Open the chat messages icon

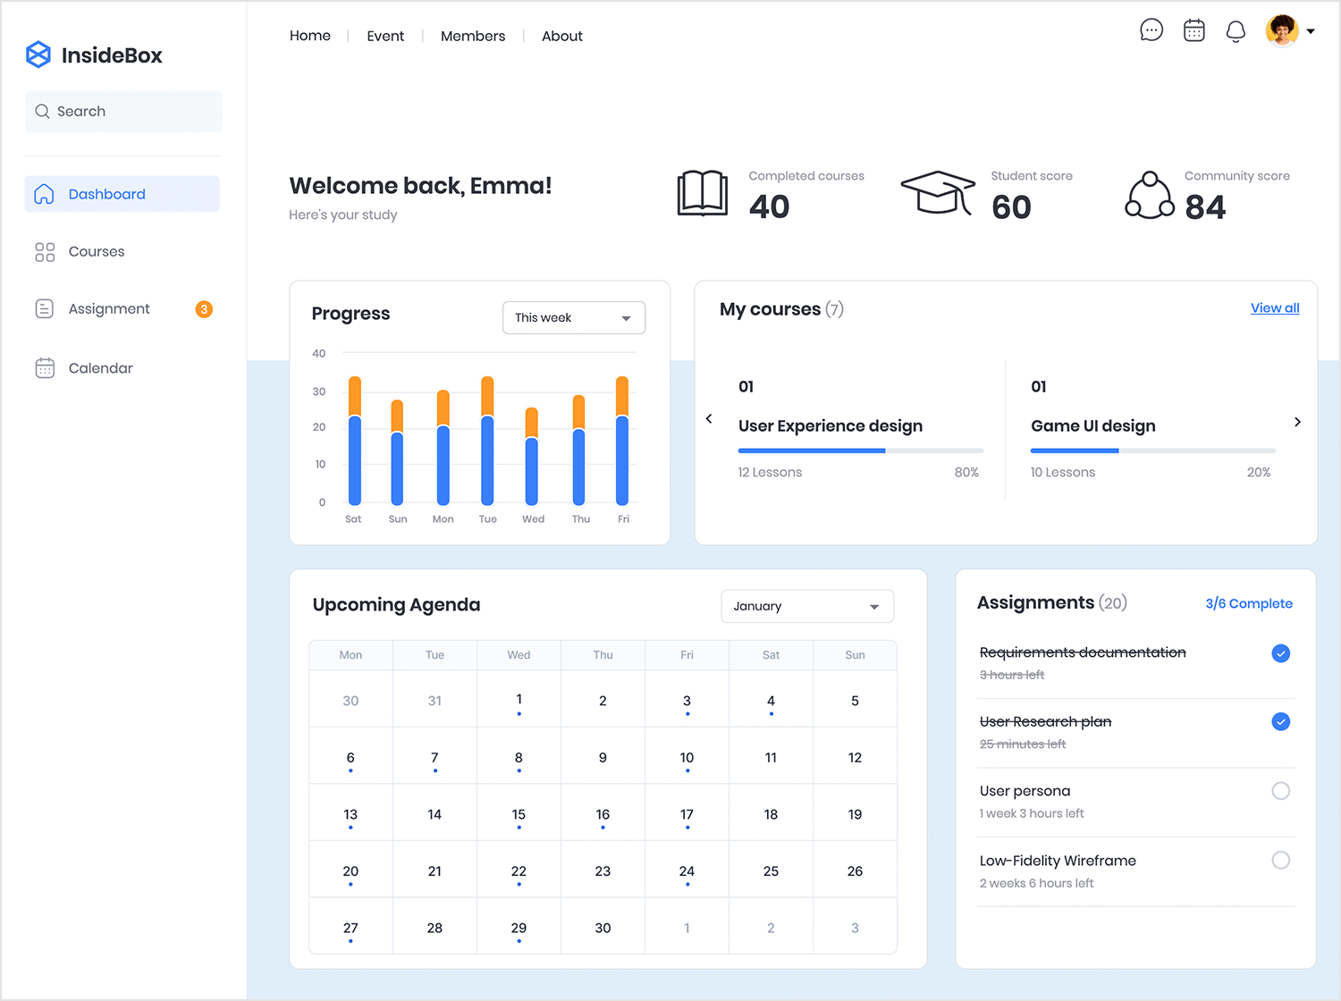[1151, 30]
